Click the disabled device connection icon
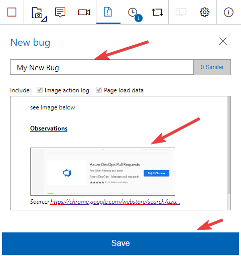 point(181,12)
